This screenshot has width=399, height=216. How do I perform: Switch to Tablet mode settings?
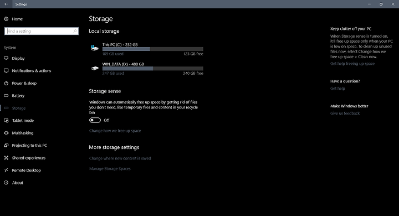(23, 121)
